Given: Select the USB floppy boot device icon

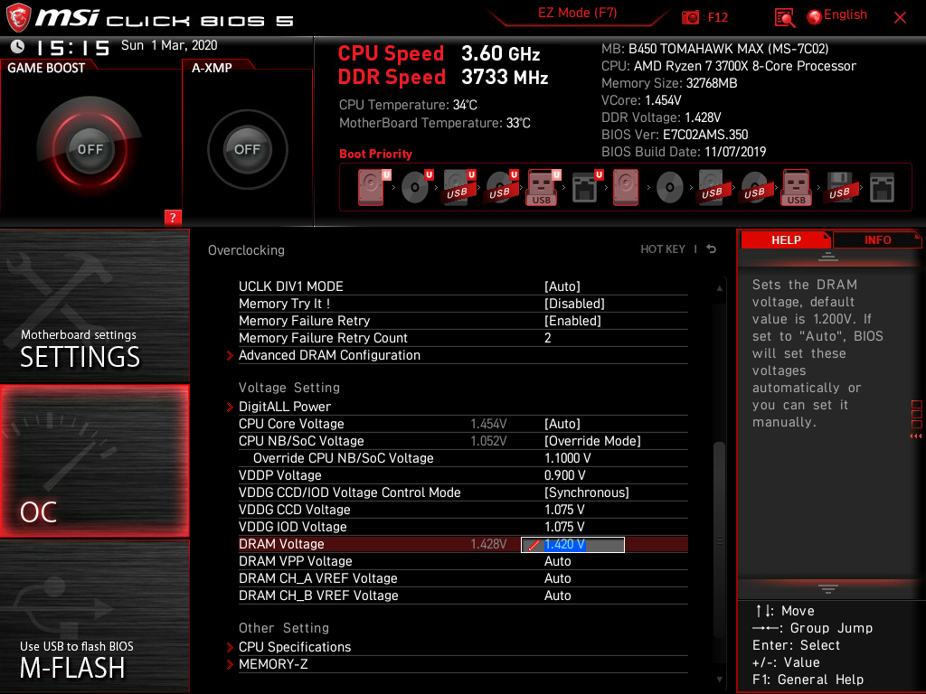Looking at the screenshot, I should coord(839,188).
